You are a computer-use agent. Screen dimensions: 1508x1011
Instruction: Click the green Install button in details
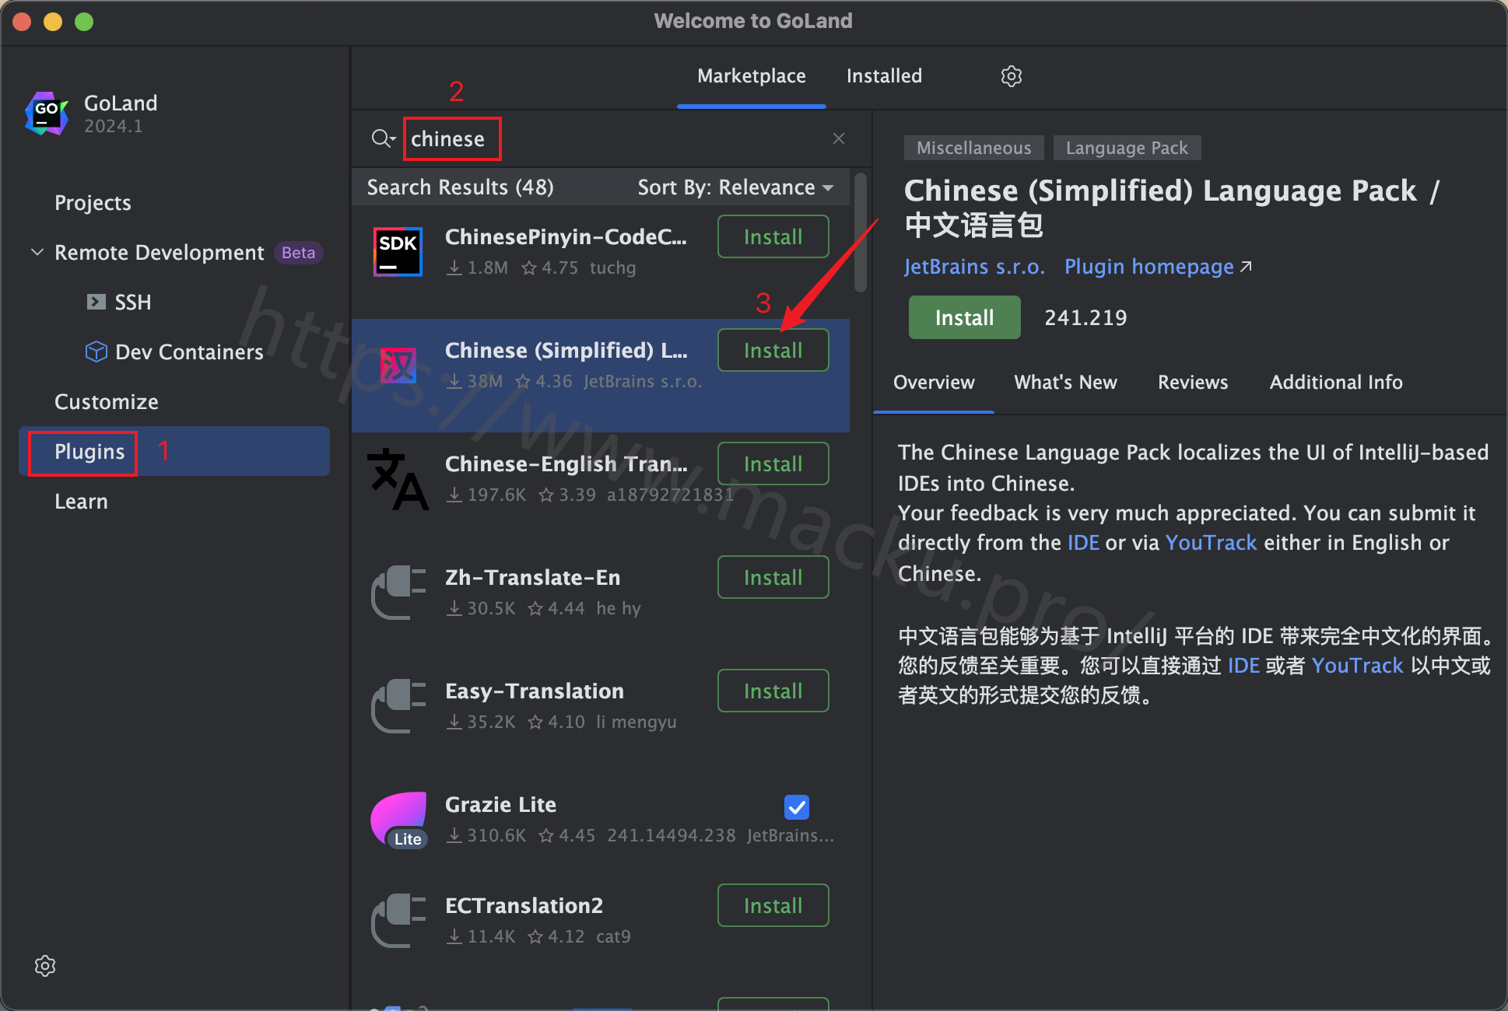tap(964, 317)
